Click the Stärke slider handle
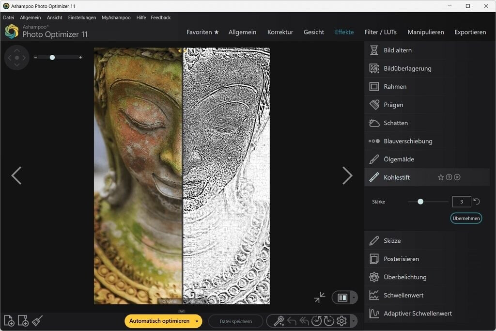 420,202
